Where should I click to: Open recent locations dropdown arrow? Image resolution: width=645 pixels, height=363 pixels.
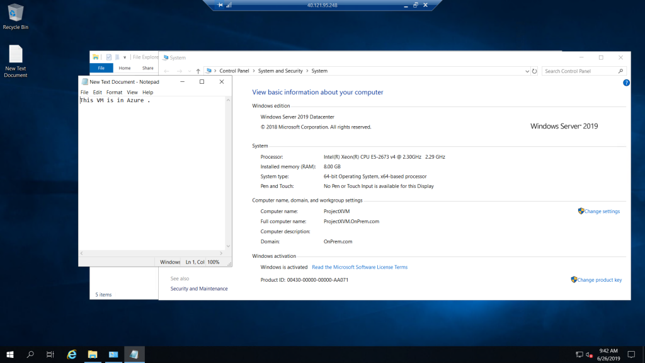click(x=189, y=71)
